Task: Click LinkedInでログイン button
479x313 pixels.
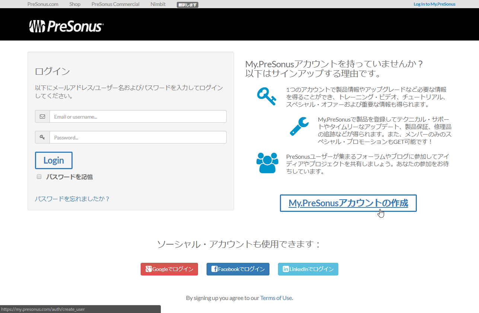Action: point(308,269)
